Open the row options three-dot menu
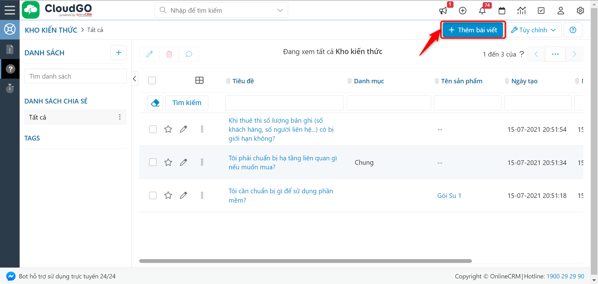This screenshot has height=284, width=598. (x=202, y=129)
